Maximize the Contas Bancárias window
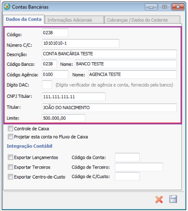Image resolution: width=188 pixels, height=211 pixels. (165, 7)
